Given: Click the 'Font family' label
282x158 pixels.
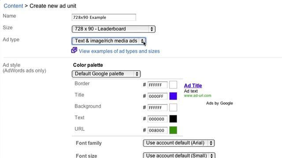Looking at the screenshot, I should pyautogui.click(x=89, y=143).
